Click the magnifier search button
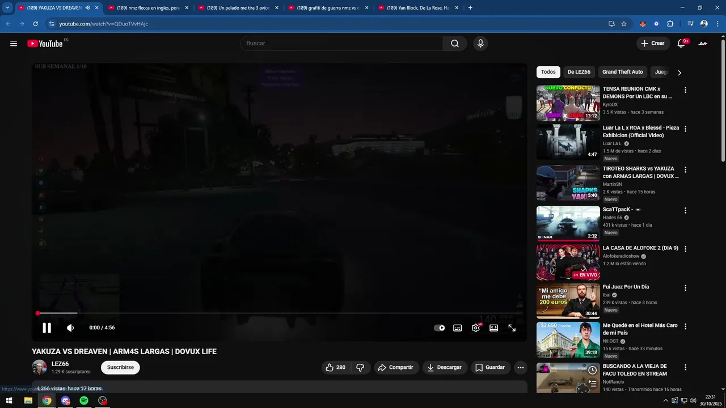 click(x=455, y=44)
